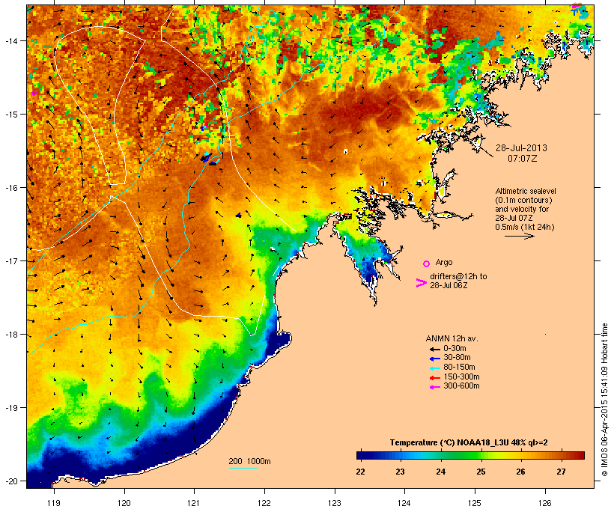The height and width of the screenshot is (509, 614).
Task: Click the ANMN 12h av. heading
Action: click(x=452, y=338)
